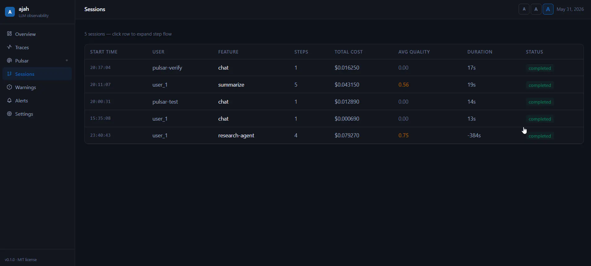The height and width of the screenshot is (266, 591).
Task: Click the -384s duration value
Action: click(474, 135)
